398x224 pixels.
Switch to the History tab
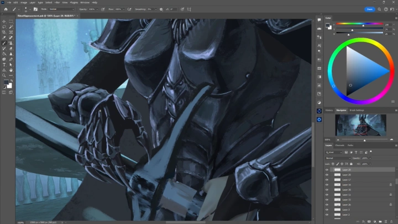pyautogui.click(x=329, y=110)
